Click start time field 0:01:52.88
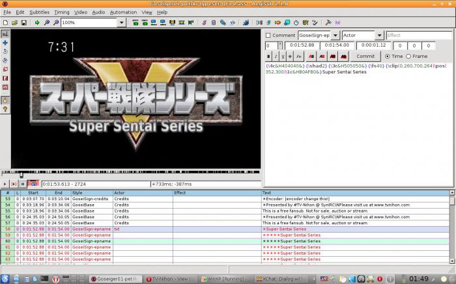 302,45
